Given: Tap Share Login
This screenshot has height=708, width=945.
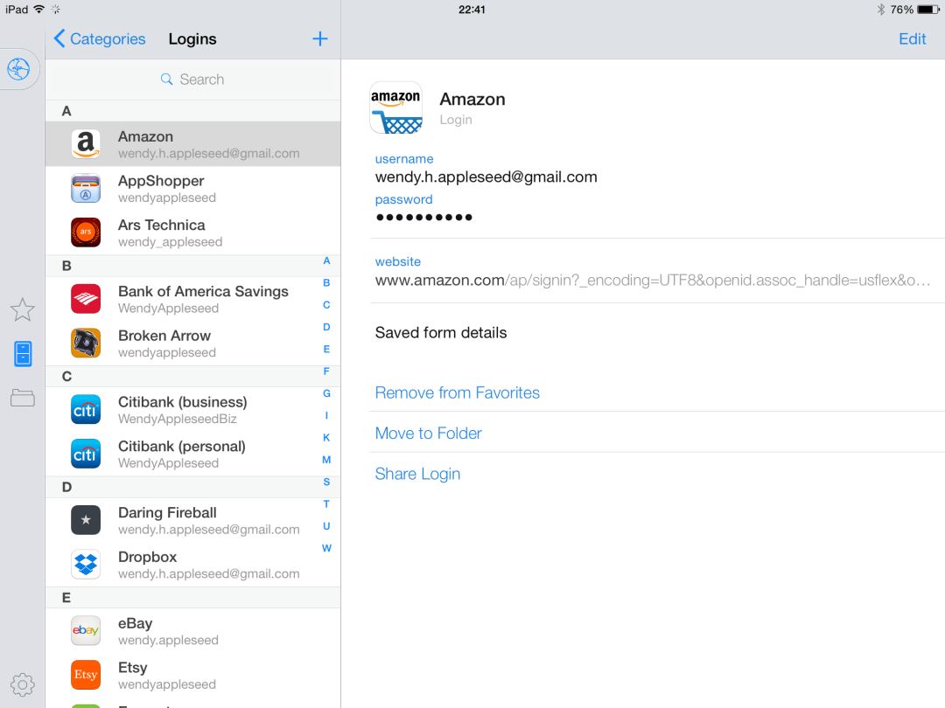Looking at the screenshot, I should tap(417, 474).
